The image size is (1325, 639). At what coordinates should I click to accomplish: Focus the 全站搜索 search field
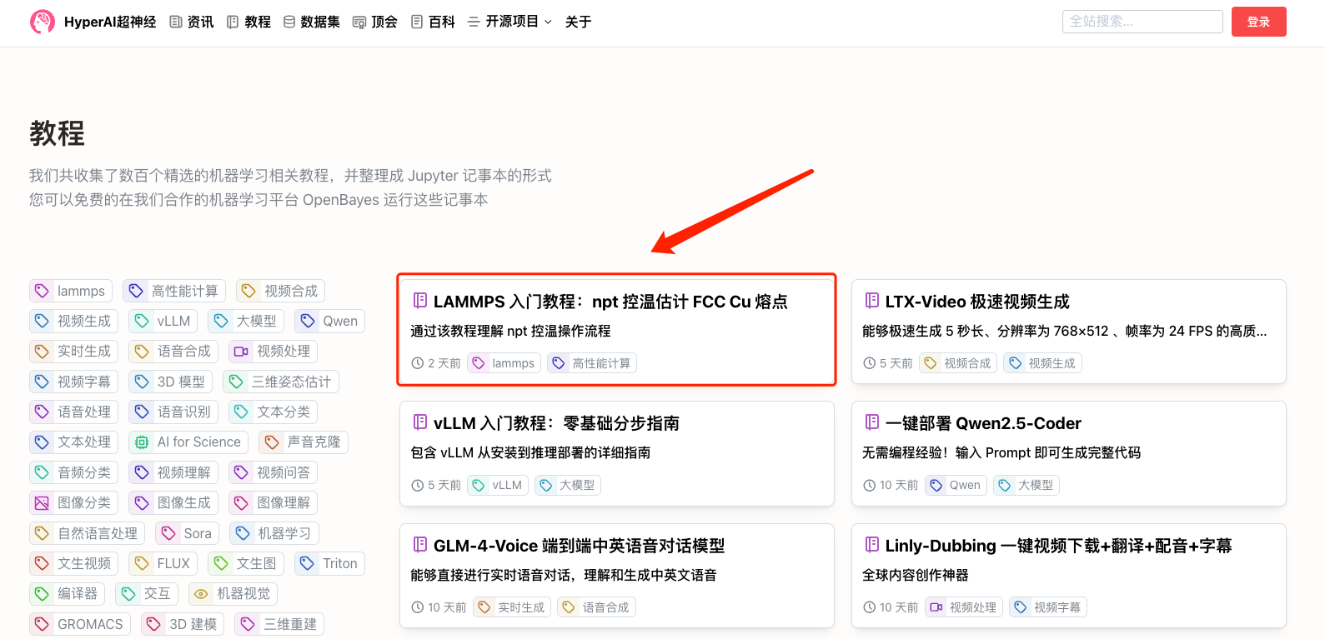click(x=1142, y=22)
